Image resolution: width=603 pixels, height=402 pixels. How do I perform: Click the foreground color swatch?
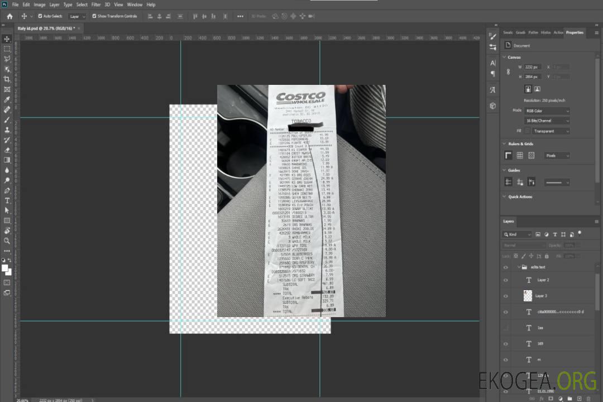click(5, 268)
